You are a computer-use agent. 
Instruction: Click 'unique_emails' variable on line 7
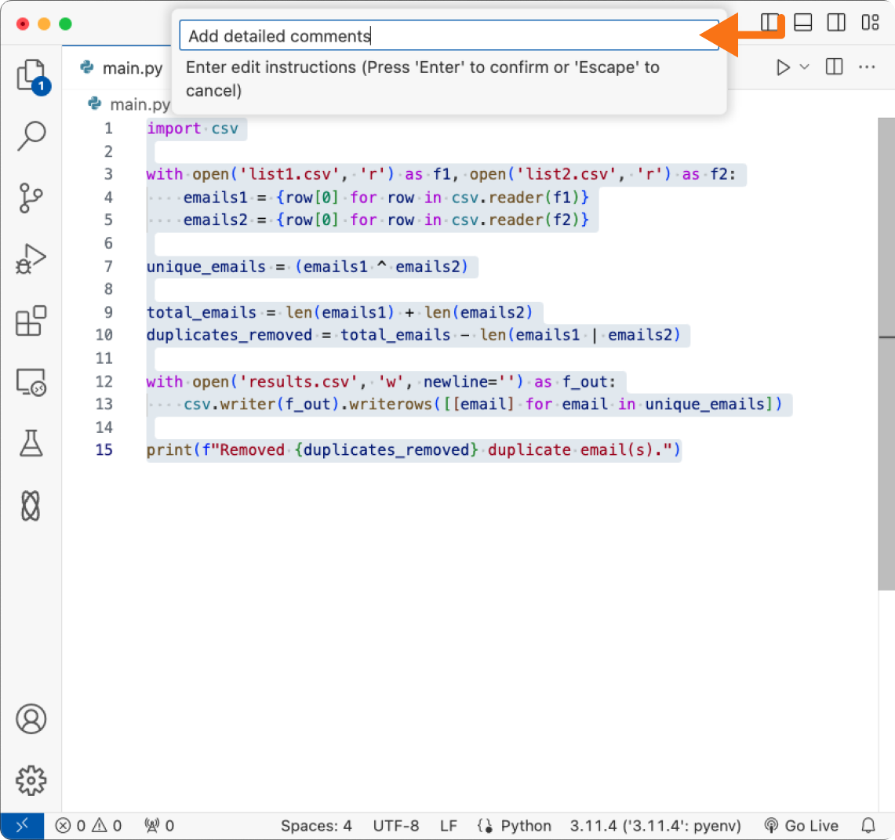pos(206,267)
